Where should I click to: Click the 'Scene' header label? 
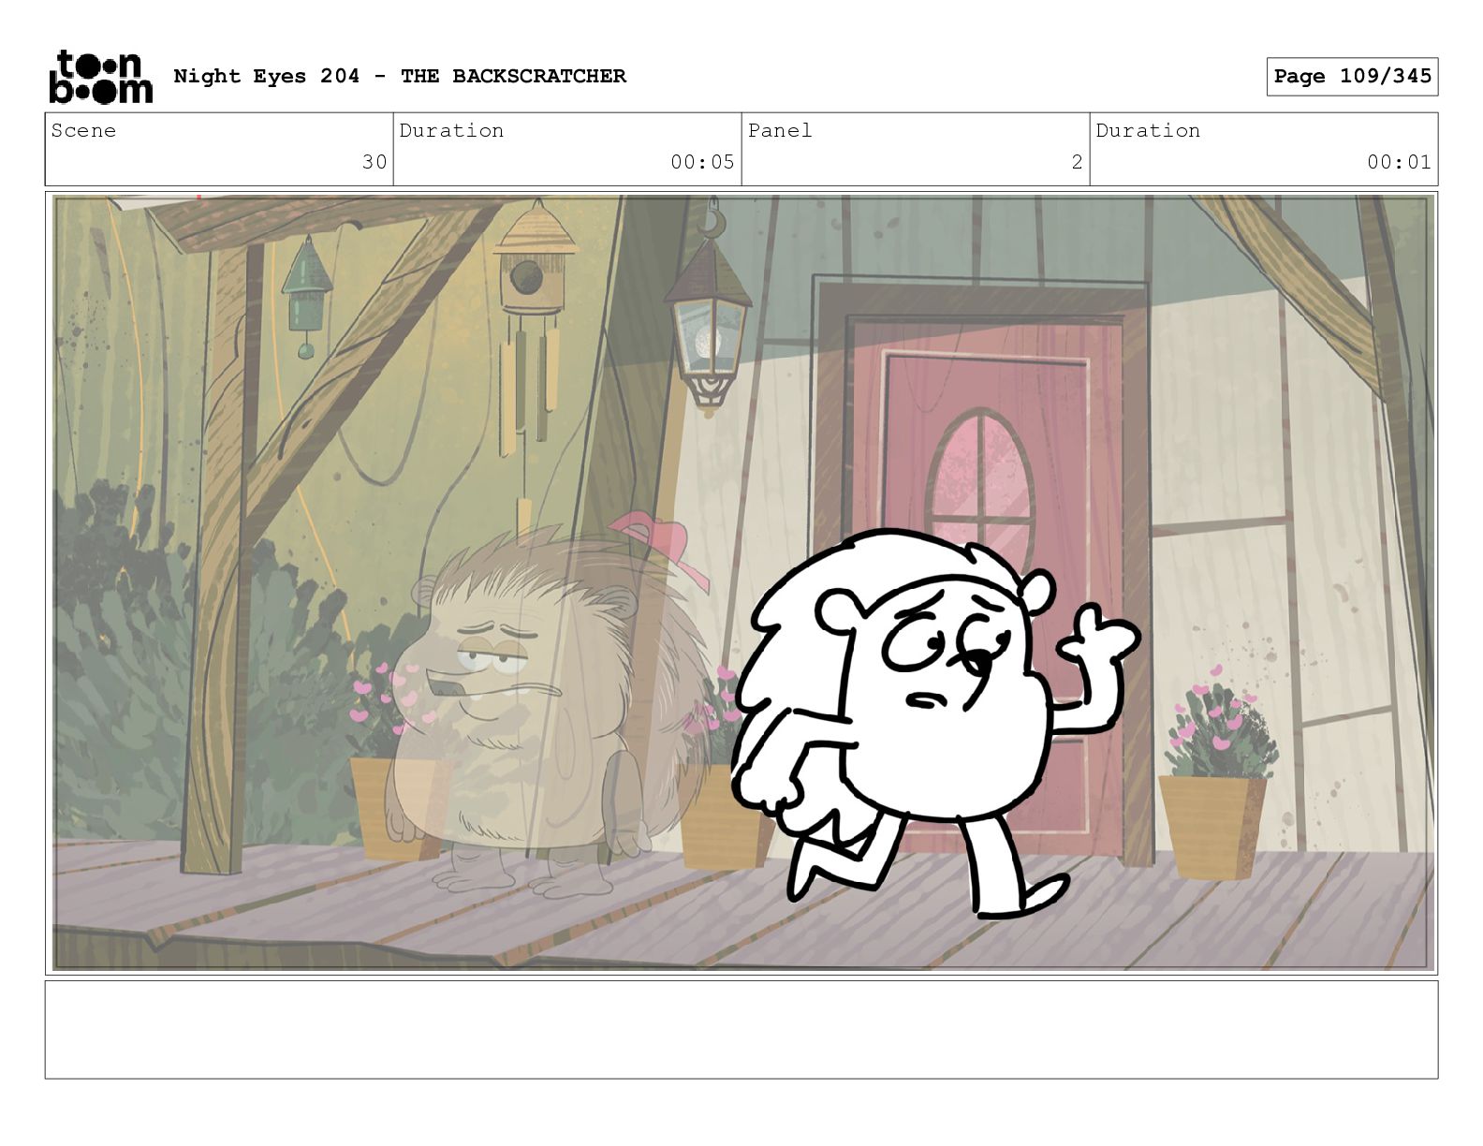click(x=84, y=131)
